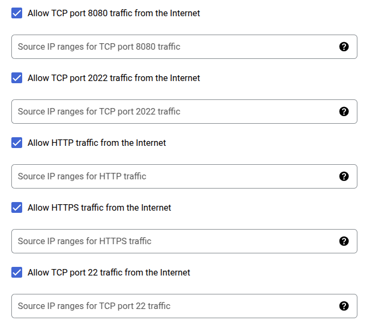The image size is (372, 329).
Task: Click the 'Allow TCP port 22 traffic' label text
Action: pos(109,272)
